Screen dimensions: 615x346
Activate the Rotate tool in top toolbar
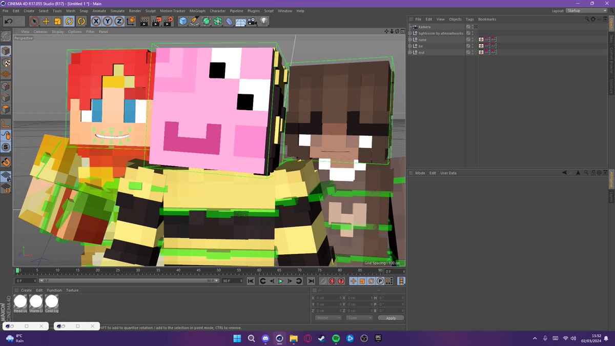point(69,21)
